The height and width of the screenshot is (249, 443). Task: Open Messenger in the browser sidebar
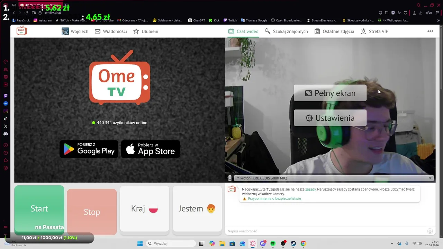click(6, 103)
